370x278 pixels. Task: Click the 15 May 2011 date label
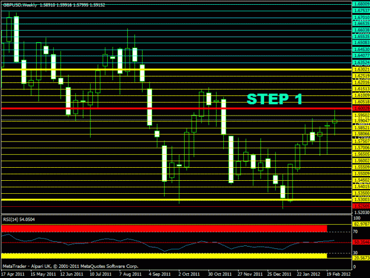(x=43, y=274)
